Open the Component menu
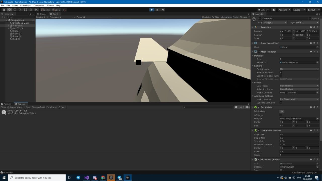 coord(39,5)
